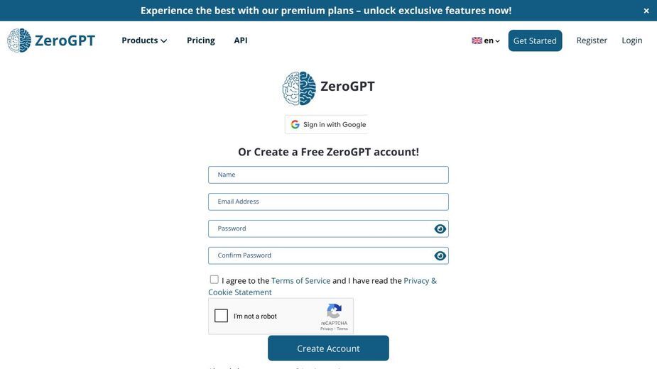The width and height of the screenshot is (657, 369).
Task: Reveal confirm password via eye icon
Action: click(440, 255)
